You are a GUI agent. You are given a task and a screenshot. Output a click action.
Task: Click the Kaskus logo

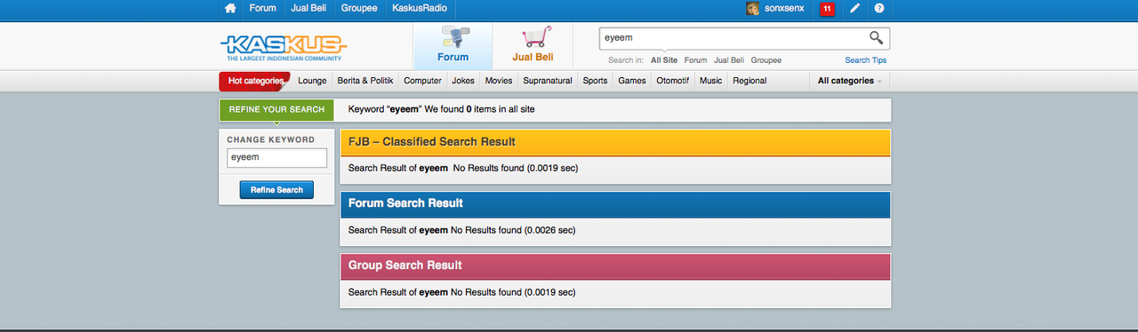pyautogui.click(x=284, y=47)
